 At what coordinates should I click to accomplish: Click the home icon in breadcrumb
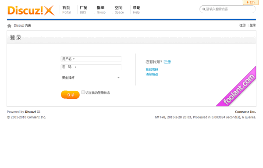9,26
